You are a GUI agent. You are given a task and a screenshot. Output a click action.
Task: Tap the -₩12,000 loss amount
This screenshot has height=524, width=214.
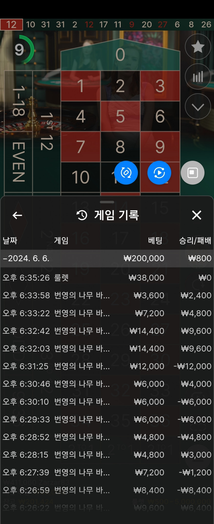pos(192,366)
